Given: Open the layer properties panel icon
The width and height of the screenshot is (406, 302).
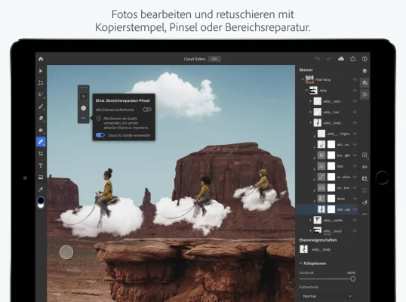Looking at the screenshot, I should [364, 94].
